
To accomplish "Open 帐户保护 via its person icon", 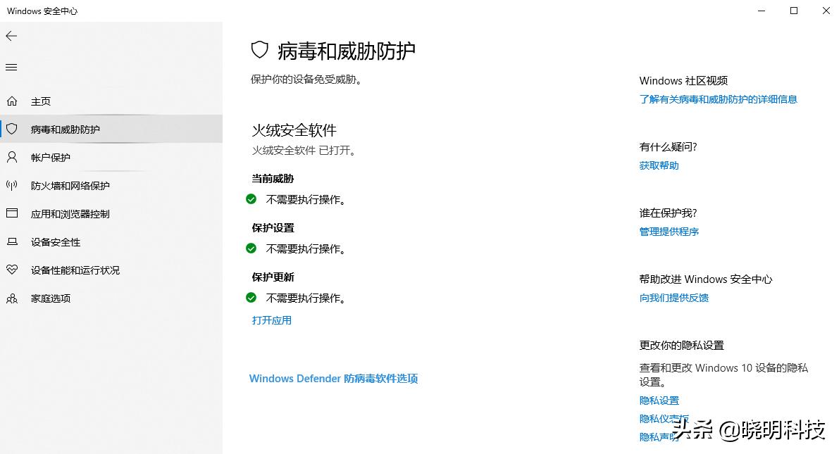I will (12, 157).
